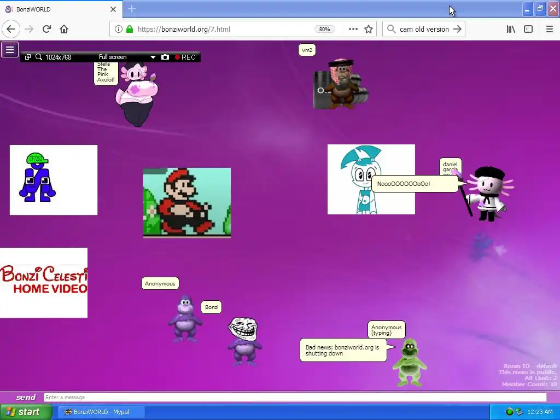This screenshot has width=560, height=420.
Task: Click the troll-face Bonzi character
Action: click(x=244, y=342)
